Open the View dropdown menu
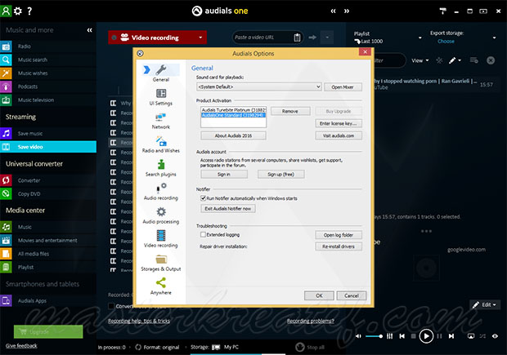Screen dimensions: 507x355 point(420,60)
